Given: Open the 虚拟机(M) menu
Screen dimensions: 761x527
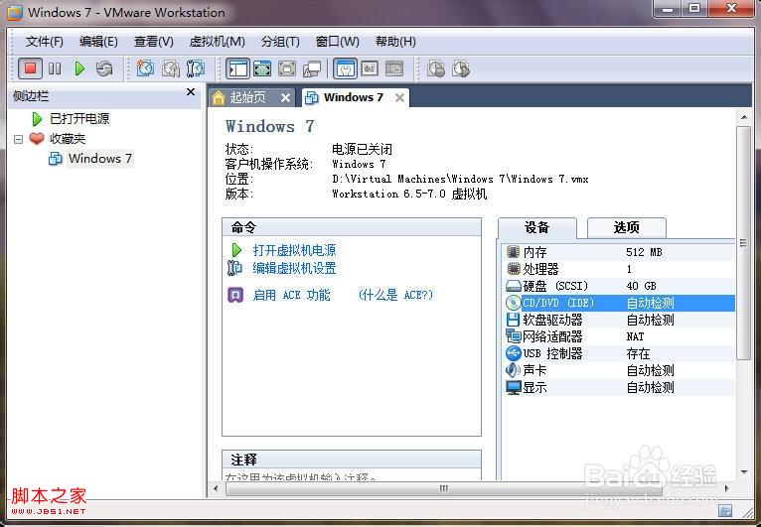Looking at the screenshot, I should (x=217, y=42).
